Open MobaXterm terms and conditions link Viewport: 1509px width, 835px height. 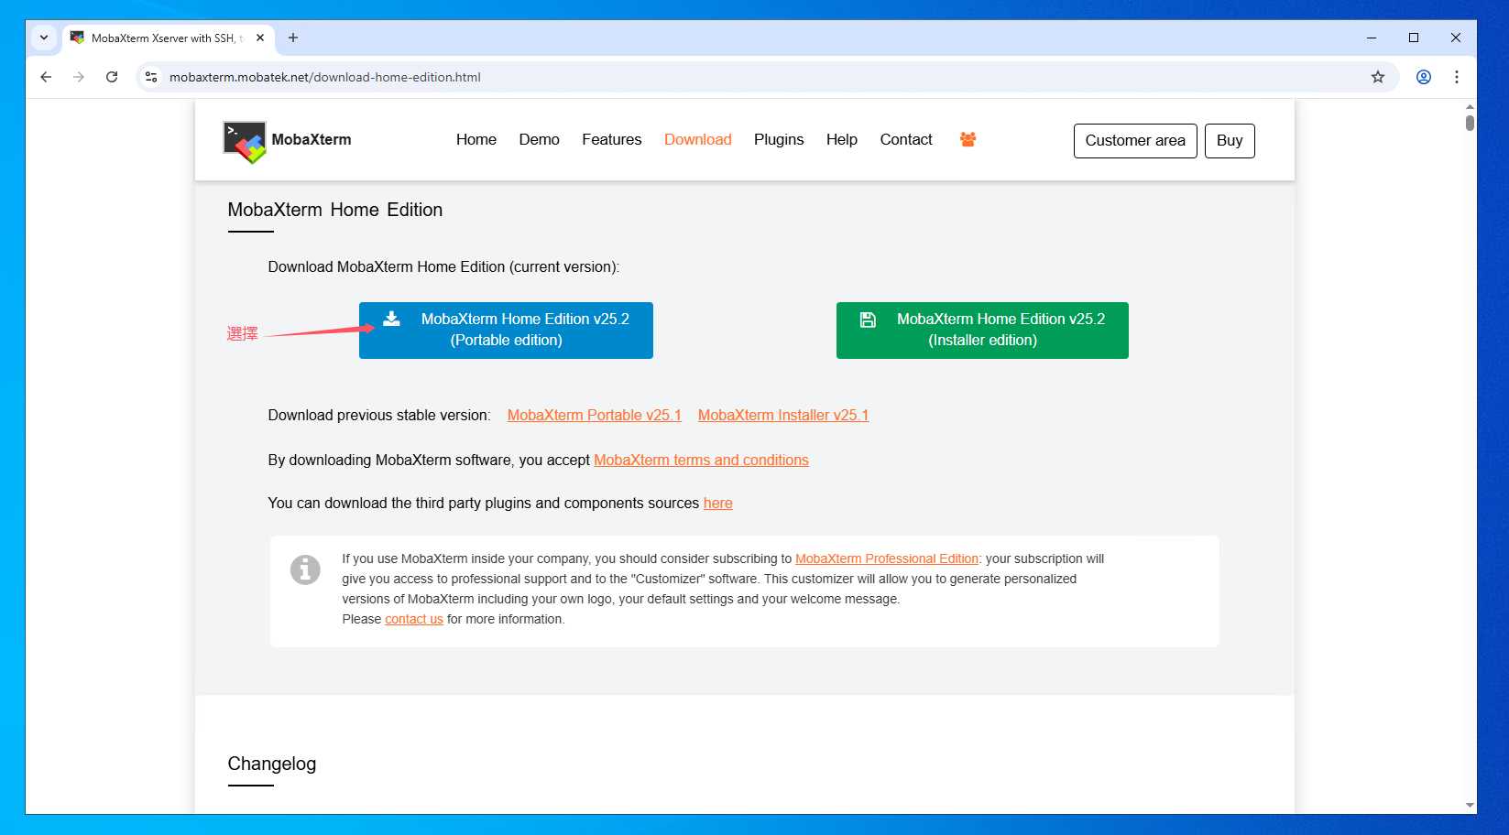coord(701,460)
